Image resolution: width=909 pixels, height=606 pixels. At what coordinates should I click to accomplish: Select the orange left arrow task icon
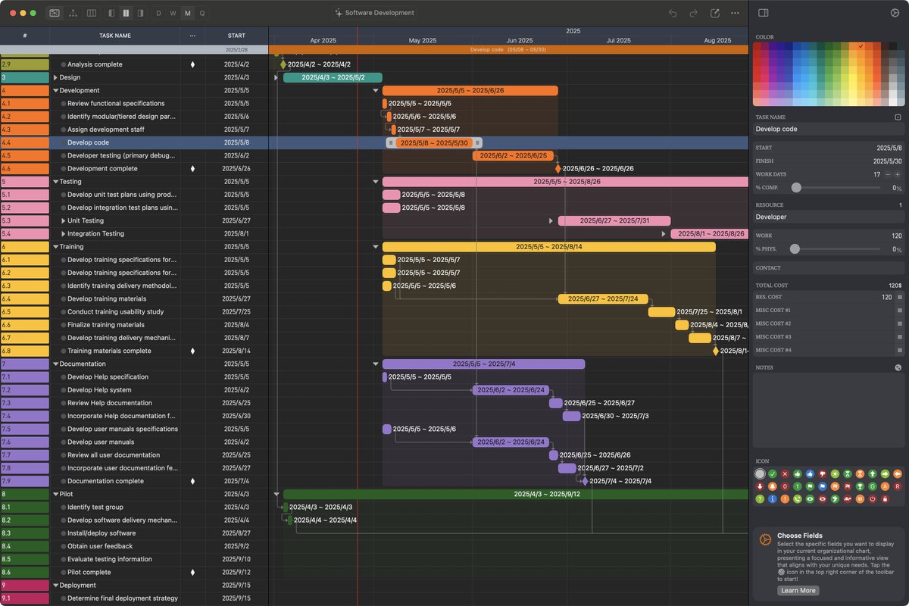[x=898, y=474]
